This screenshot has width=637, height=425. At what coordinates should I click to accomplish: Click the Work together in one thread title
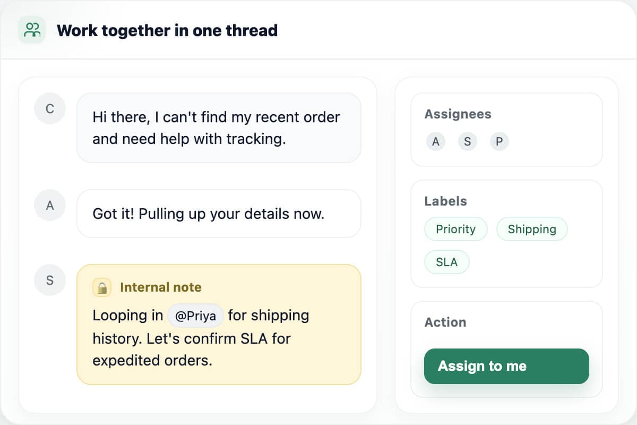168,30
